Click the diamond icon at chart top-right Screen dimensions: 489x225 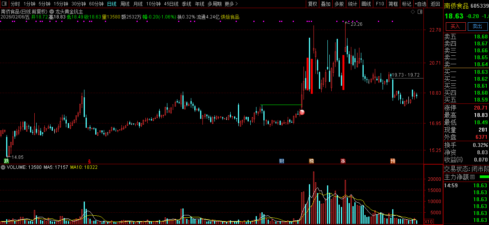pos(413,12)
